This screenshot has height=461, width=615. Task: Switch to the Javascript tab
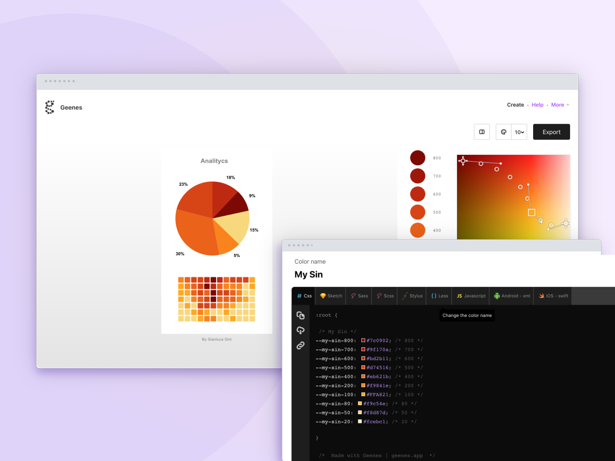(471, 296)
